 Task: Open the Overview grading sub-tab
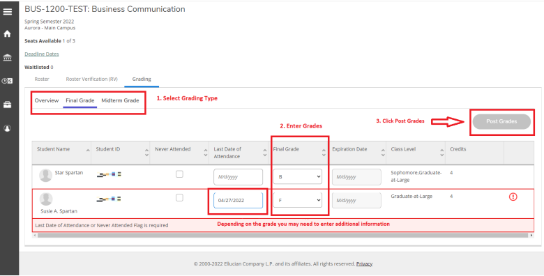click(x=47, y=100)
